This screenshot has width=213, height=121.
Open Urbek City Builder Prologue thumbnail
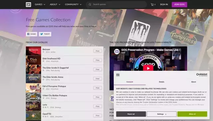[x=33, y=97]
